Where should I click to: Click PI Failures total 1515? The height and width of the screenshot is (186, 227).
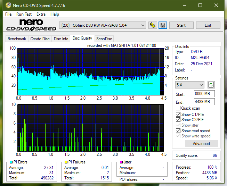(x=105, y=178)
